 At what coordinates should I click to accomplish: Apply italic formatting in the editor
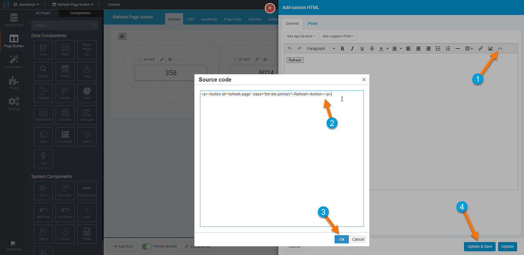click(x=352, y=49)
